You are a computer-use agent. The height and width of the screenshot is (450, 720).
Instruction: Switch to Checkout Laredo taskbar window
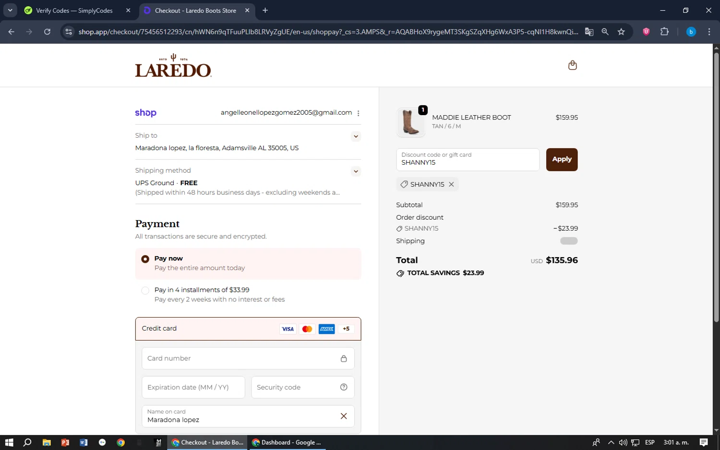[x=207, y=442]
